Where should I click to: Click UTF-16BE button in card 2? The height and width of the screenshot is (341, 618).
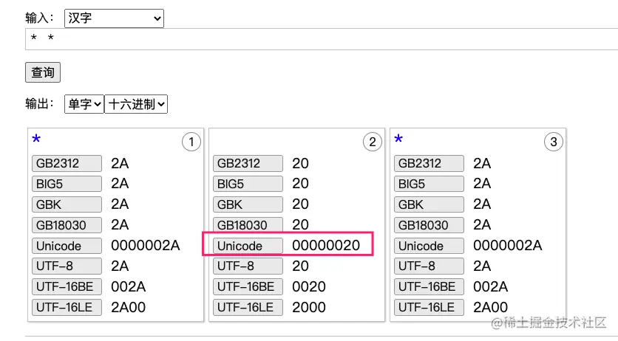(x=248, y=286)
